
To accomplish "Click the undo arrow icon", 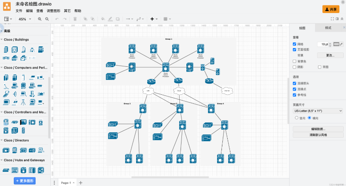I will tap(57, 19).
